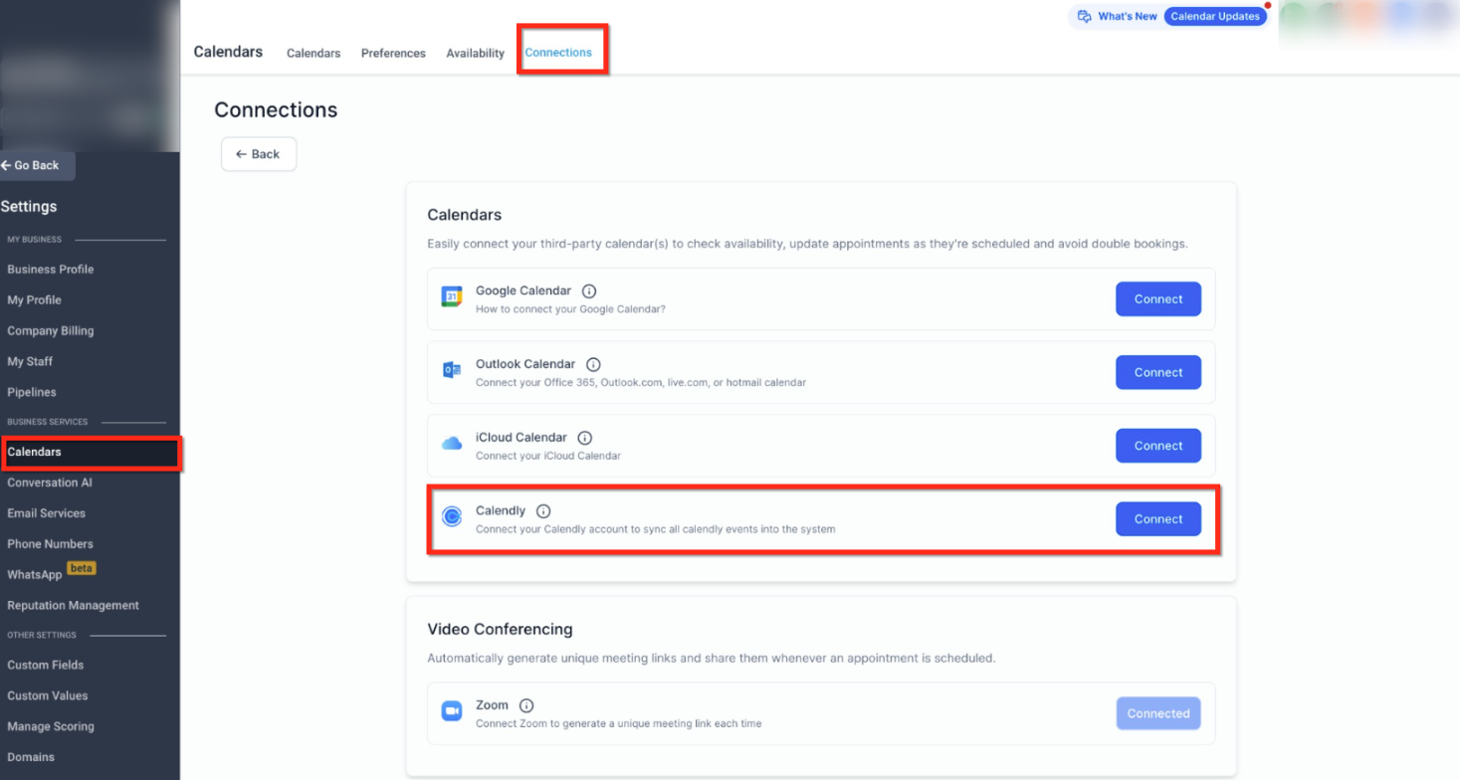The height and width of the screenshot is (780, 1460).
Task: Show info tooltip next to iCloud Calendar
Action: pyautogui.click(x=585, y=438)
